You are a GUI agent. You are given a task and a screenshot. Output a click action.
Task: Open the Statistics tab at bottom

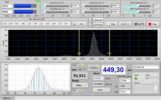point(9,98)
